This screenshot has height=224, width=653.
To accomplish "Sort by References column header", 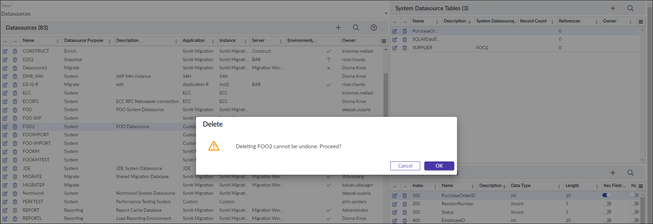I will pyautogui.click(x=569, y=21).
